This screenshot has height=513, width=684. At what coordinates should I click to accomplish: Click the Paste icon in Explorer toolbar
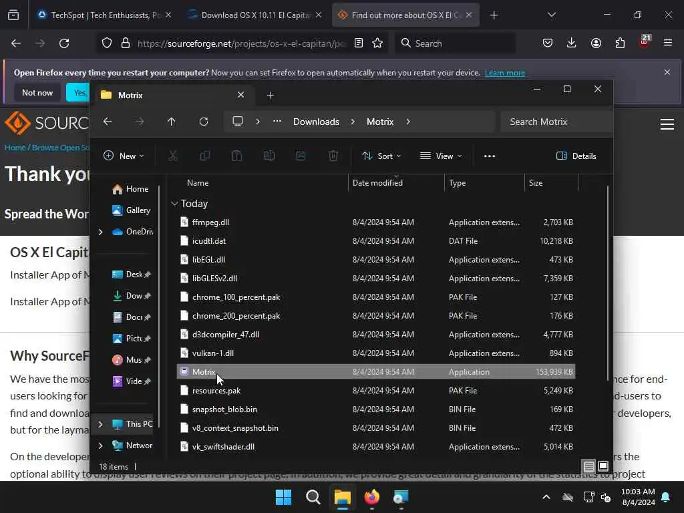237,156
